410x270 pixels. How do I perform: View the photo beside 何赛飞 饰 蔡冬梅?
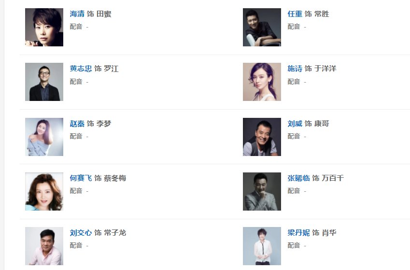44,191
